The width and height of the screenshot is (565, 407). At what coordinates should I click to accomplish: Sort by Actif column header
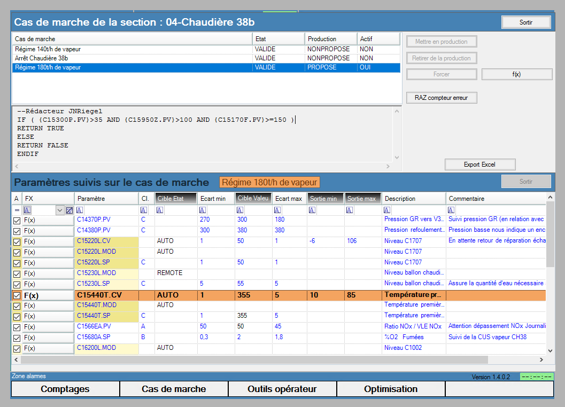click(x=378, y=39)
